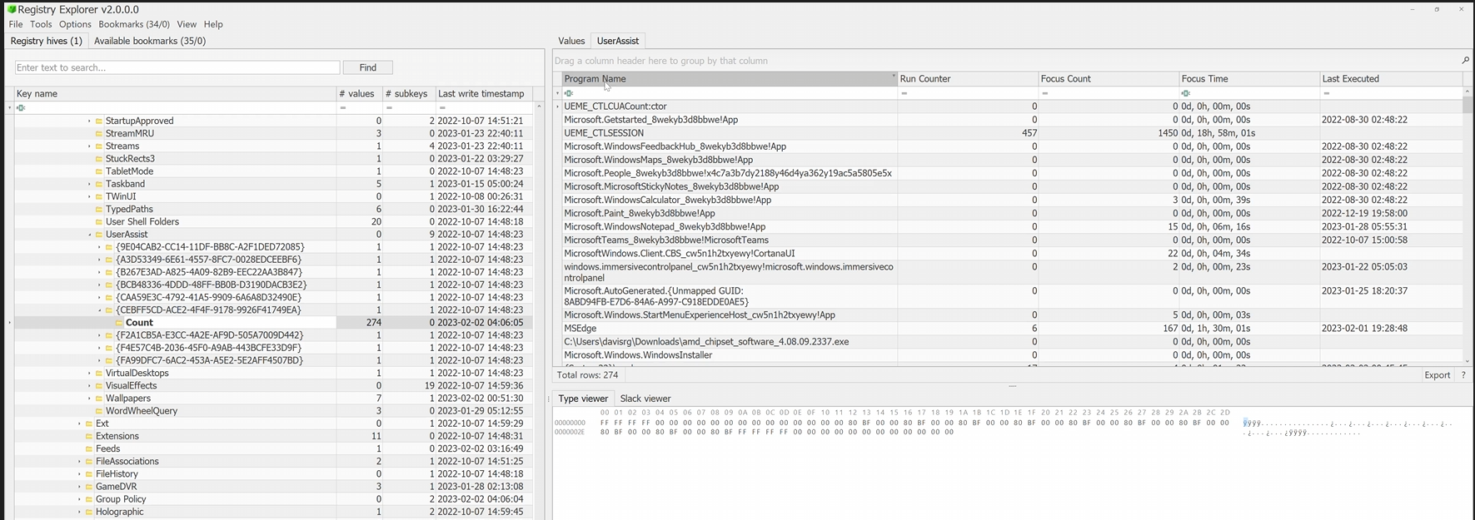Expand the {9E04CAB2-CC14-11DF-BB8C-A2F1DED72085} key
This screenshot has width=1475, height=520.
click(x=99, y=247)
